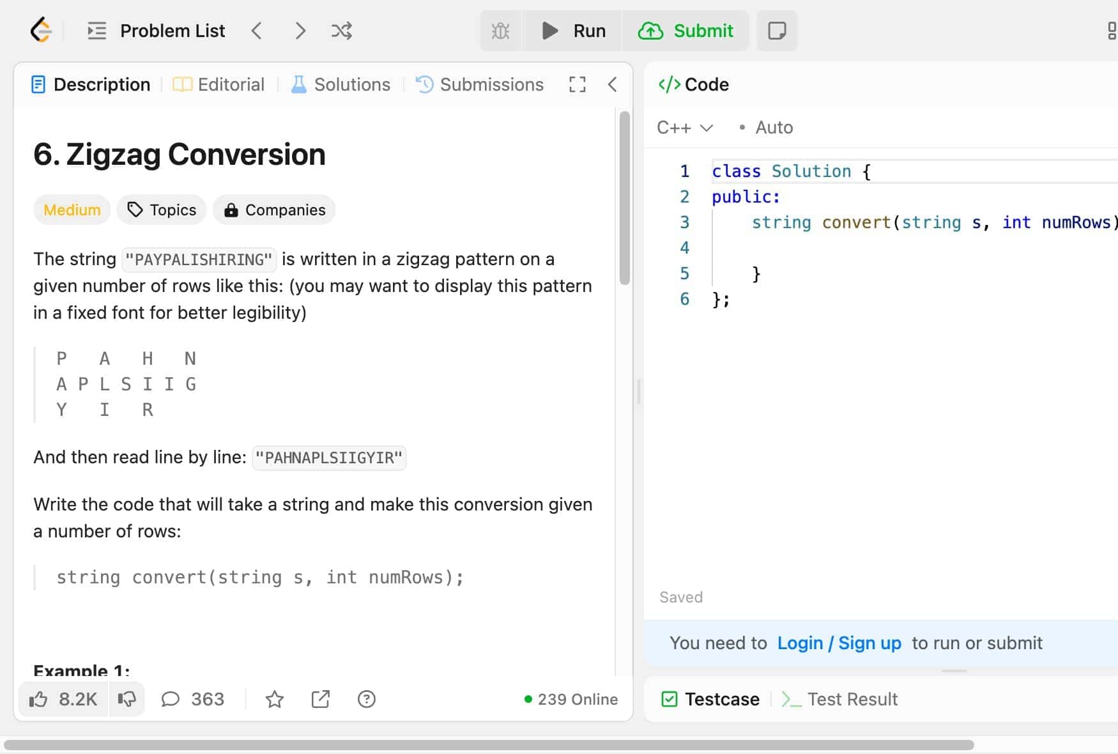
Task: Switch to the Editorial tab
Action: [x=218, y=84]
